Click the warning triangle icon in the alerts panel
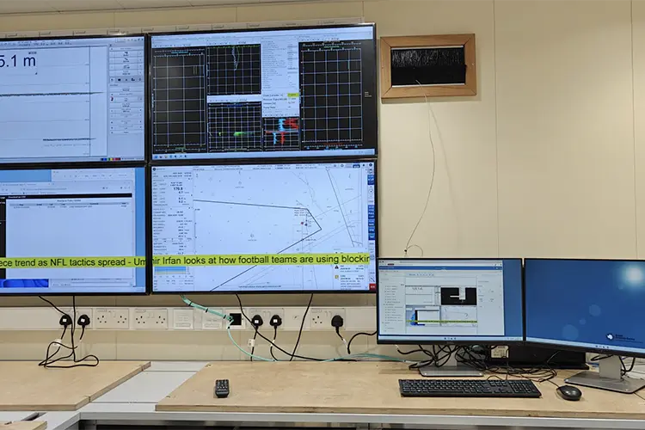Image resolution: width=645 pixels, height=430 pixels. point(336,267)
